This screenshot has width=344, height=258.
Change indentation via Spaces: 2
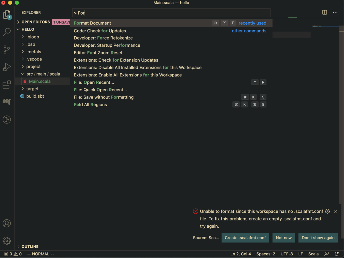click(266, 254)
